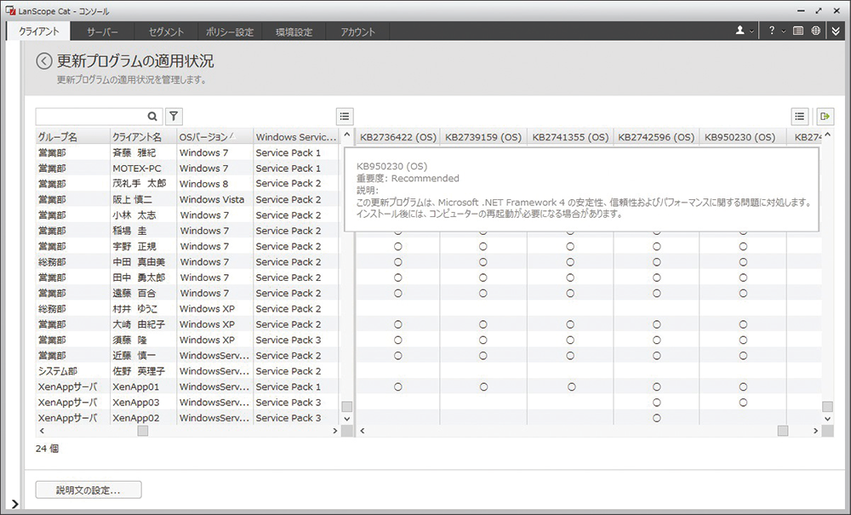Select client row XenApp02
This screenshot has width=851, height=515.
(187, 418)
